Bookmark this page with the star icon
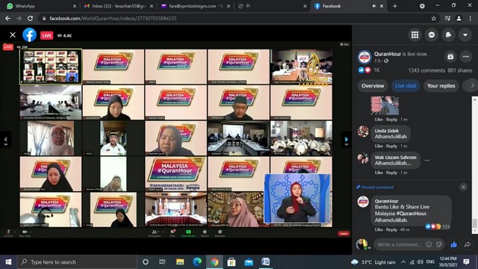 pos(433,19)
